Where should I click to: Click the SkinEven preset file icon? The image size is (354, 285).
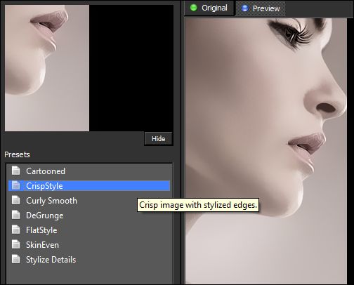pyautogui.click(x=16, y=244)
